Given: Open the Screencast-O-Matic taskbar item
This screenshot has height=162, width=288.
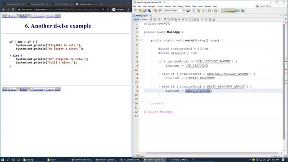Looking at the screenshot, I should (179, 160).
